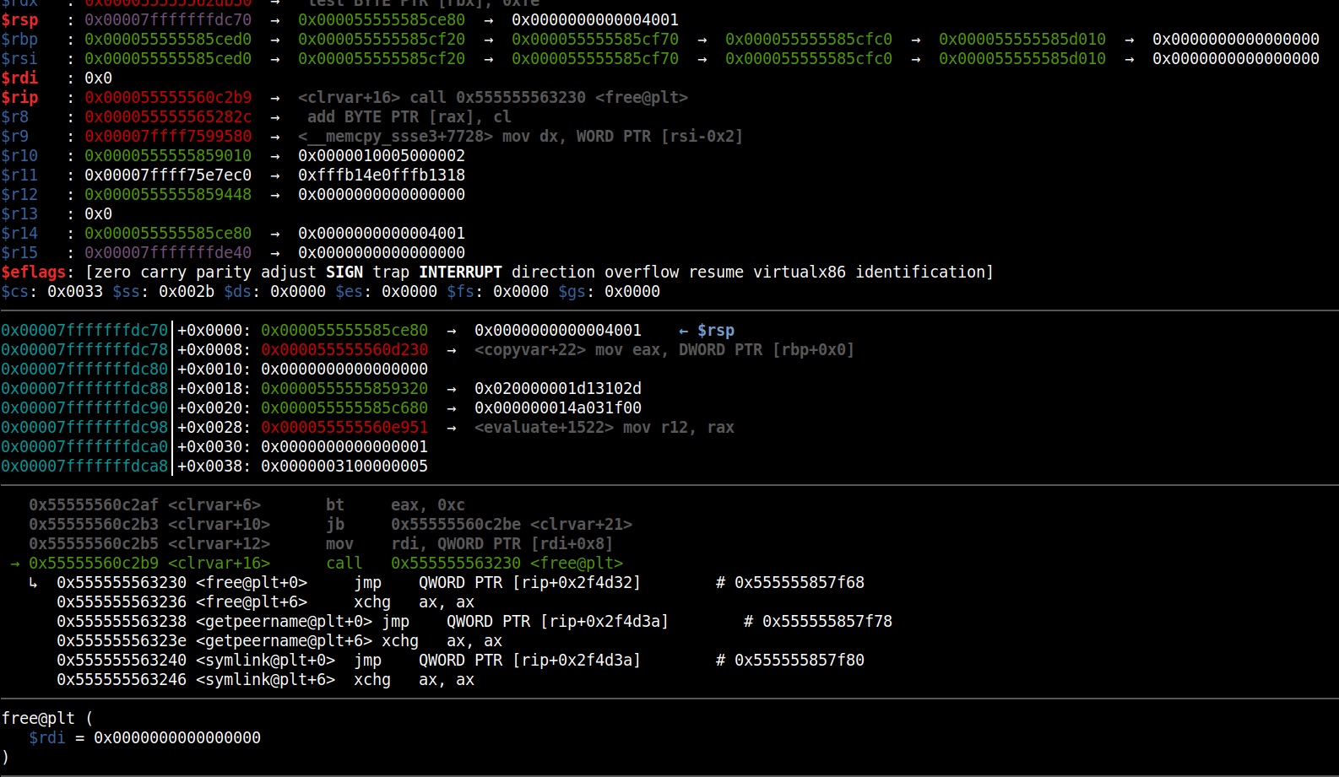Select the $eflags label

(34, 272)
